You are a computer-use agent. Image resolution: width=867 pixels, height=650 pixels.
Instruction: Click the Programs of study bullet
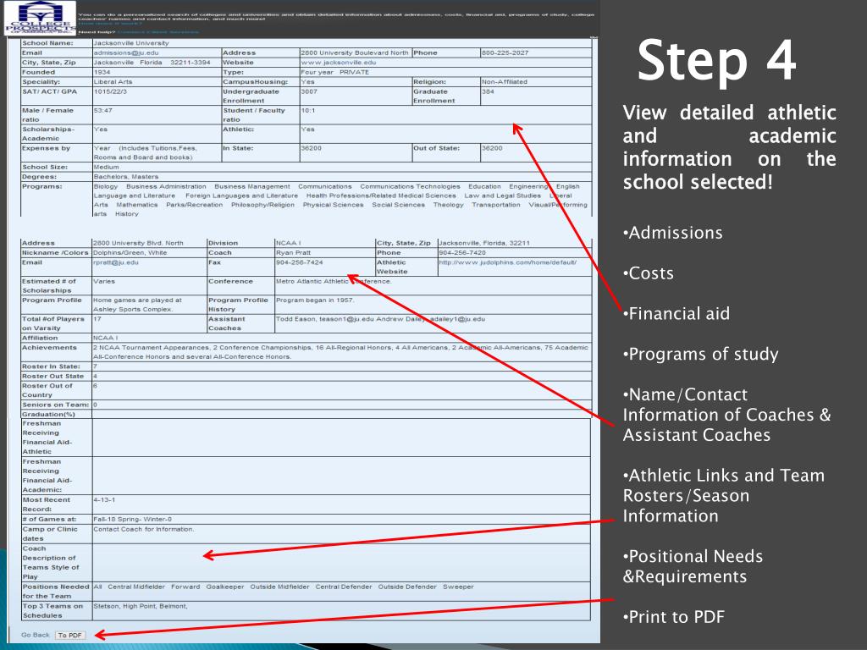click(700, 354)
